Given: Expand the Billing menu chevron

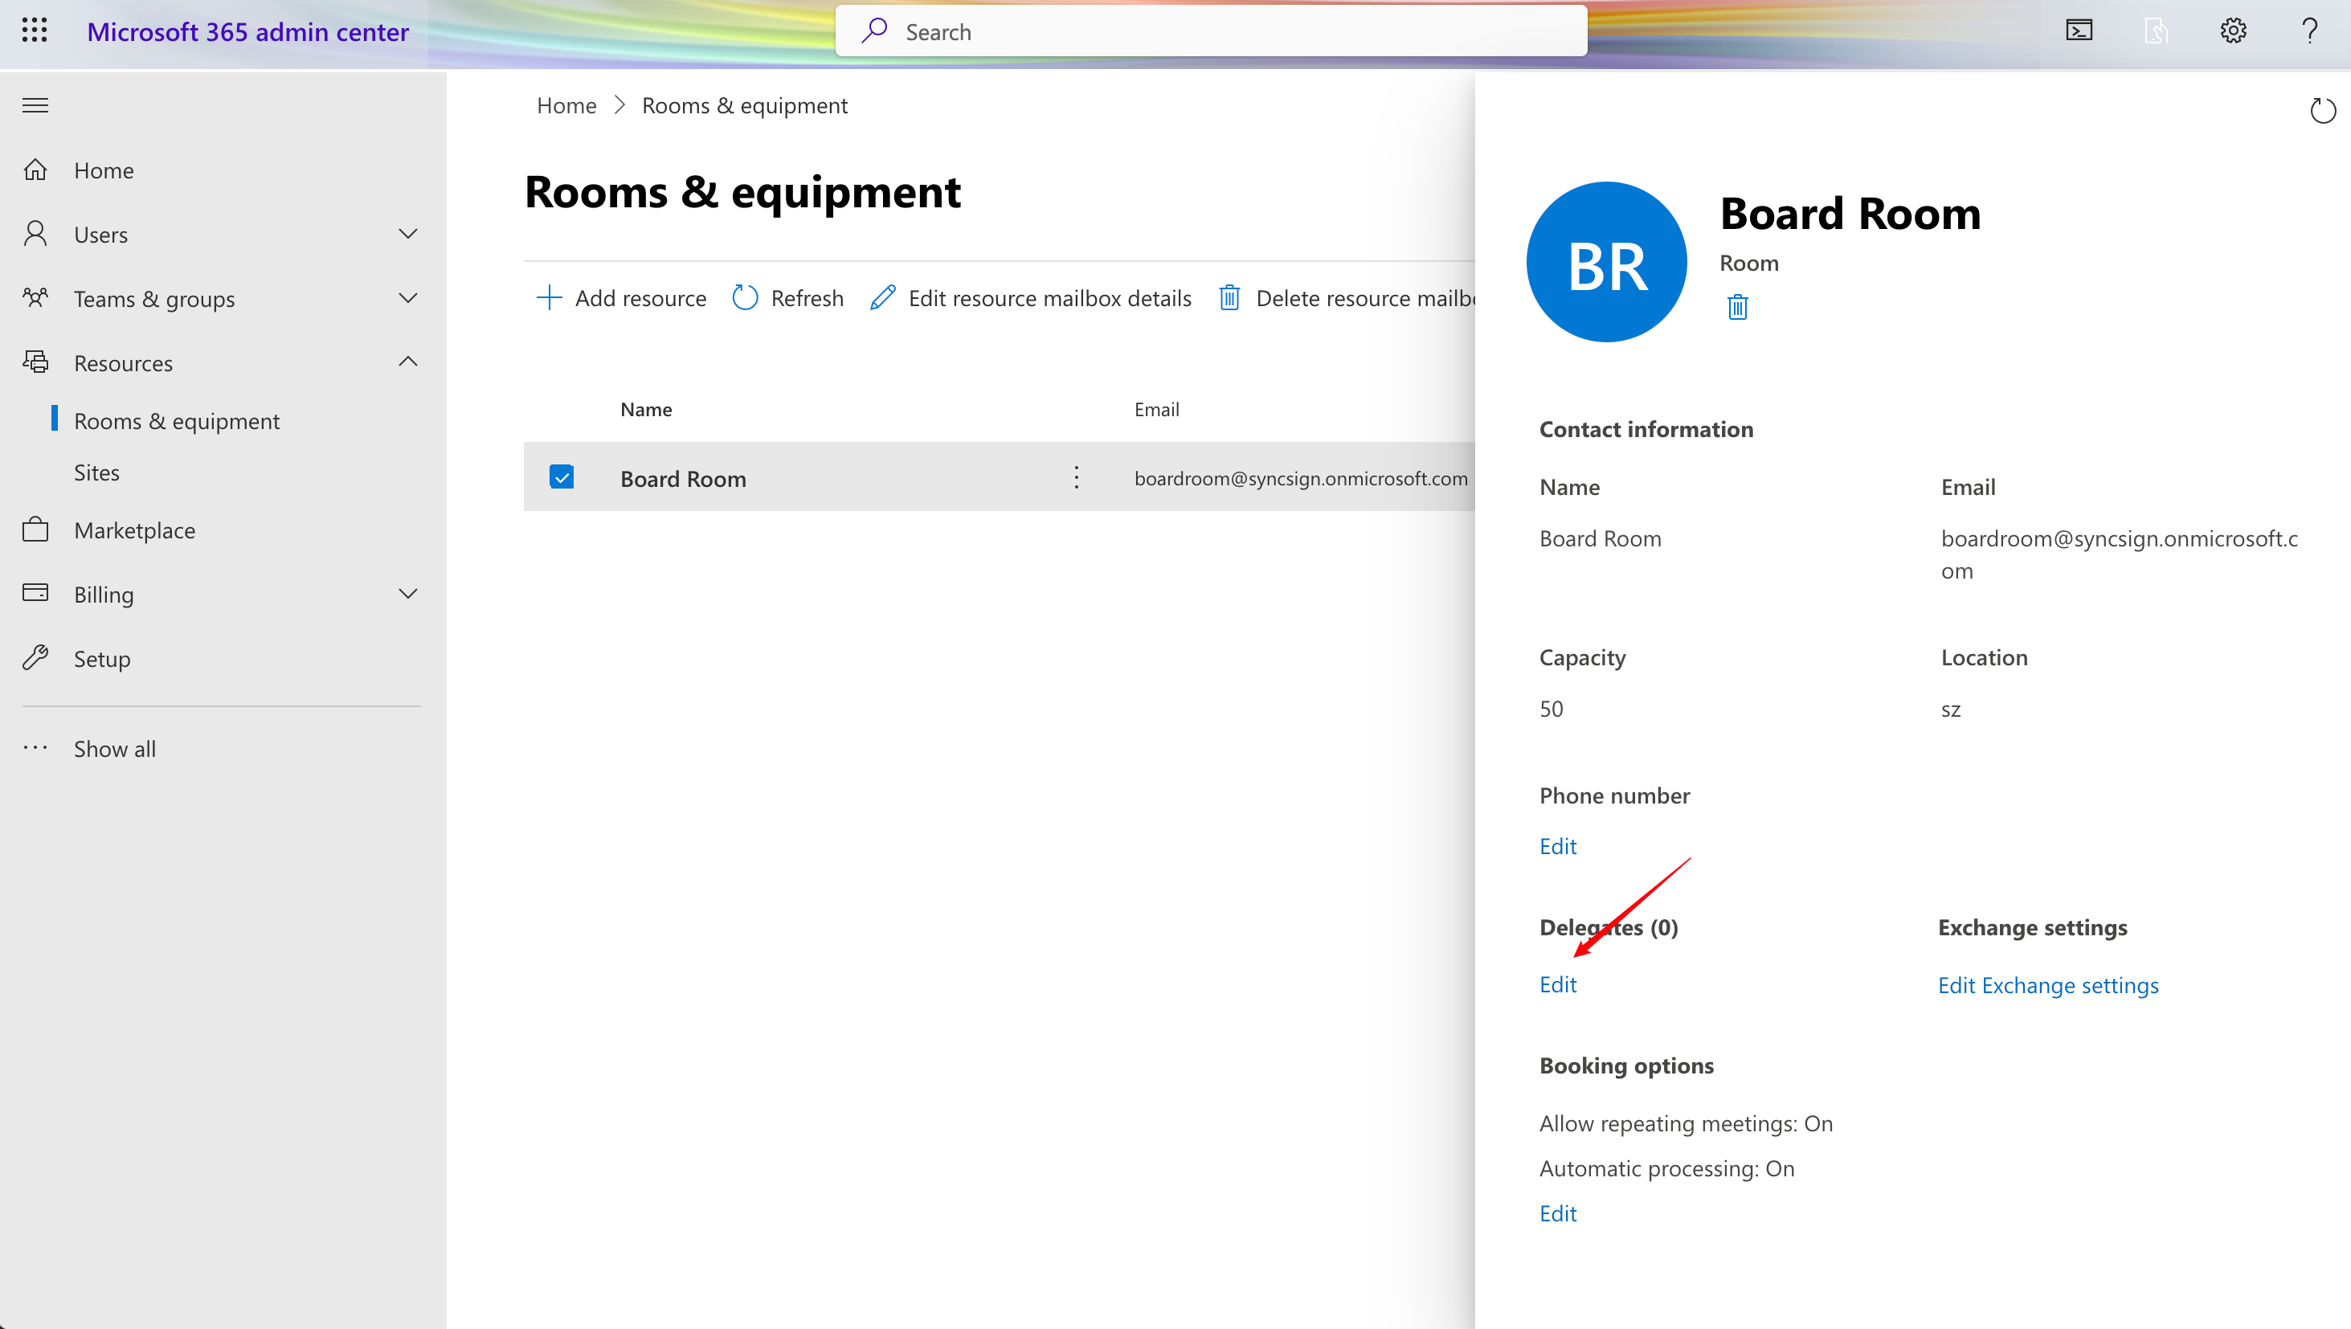Looking at the screenshot, I should tap(408, 593).
